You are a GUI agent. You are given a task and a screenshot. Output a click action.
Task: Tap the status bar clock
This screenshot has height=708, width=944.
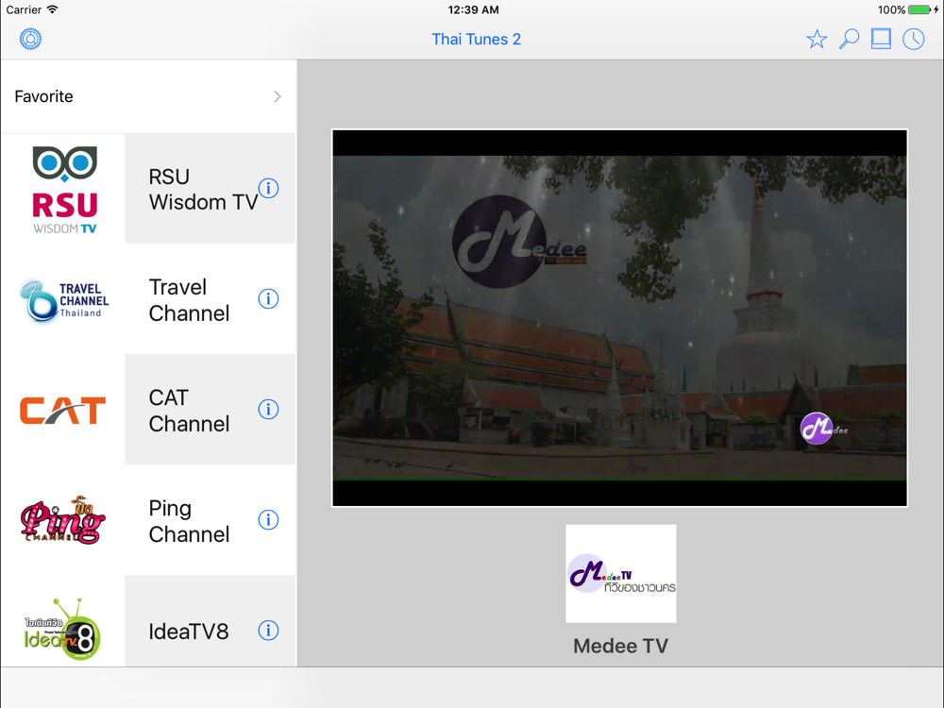click(473, 9)
